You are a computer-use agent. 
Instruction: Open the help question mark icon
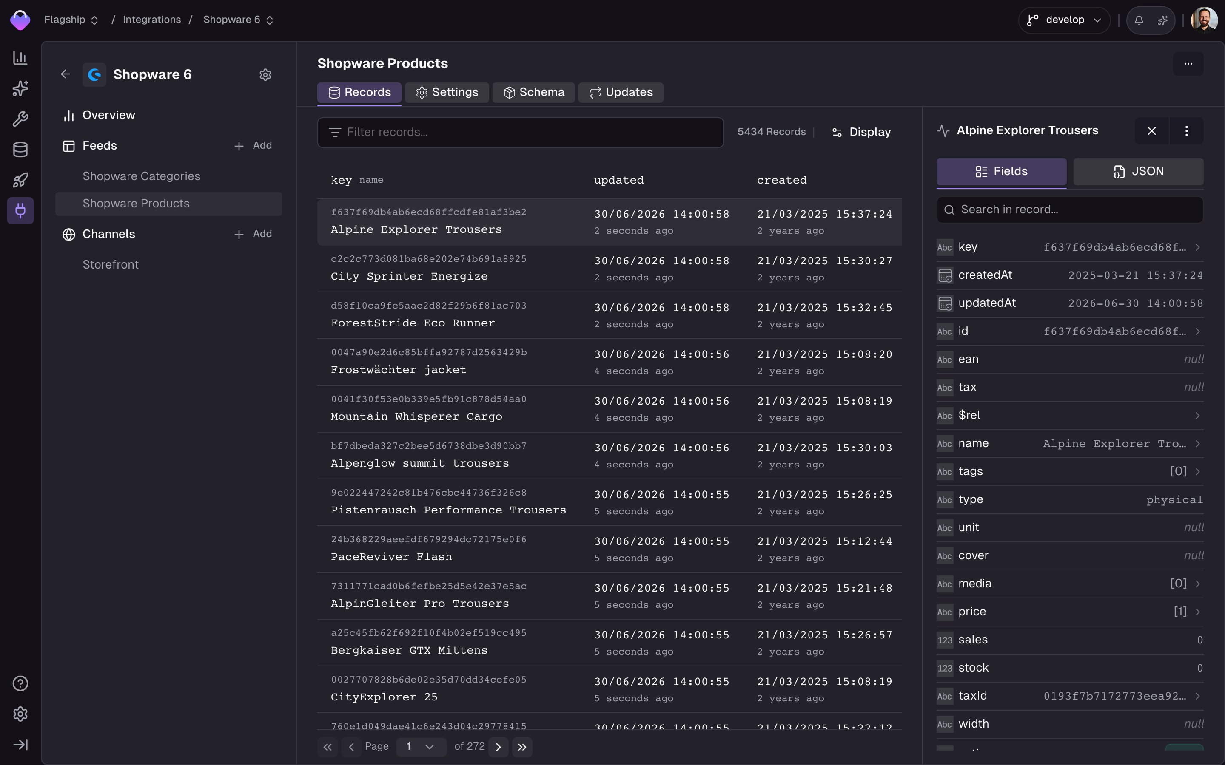click(x=20, y=683)
